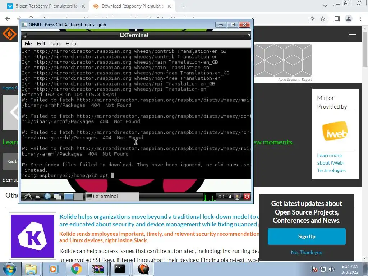Click the Sign Up button

(x=307, y=236)
